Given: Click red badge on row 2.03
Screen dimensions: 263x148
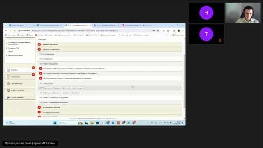Looking at the screenshot, I should 40,69.
